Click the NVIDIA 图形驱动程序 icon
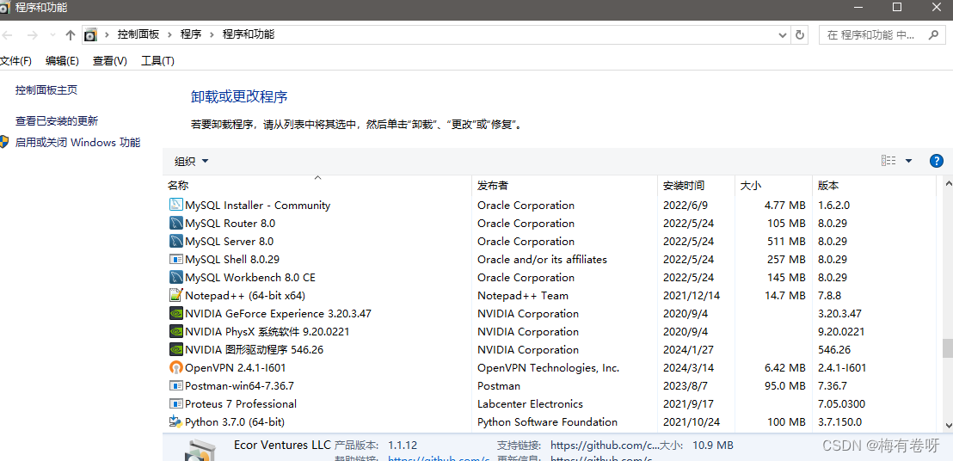Screen dimensions: 953x461 coord(175,350)
